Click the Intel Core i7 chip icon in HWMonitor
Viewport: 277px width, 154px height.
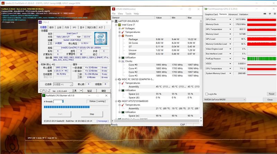[119, 25]
